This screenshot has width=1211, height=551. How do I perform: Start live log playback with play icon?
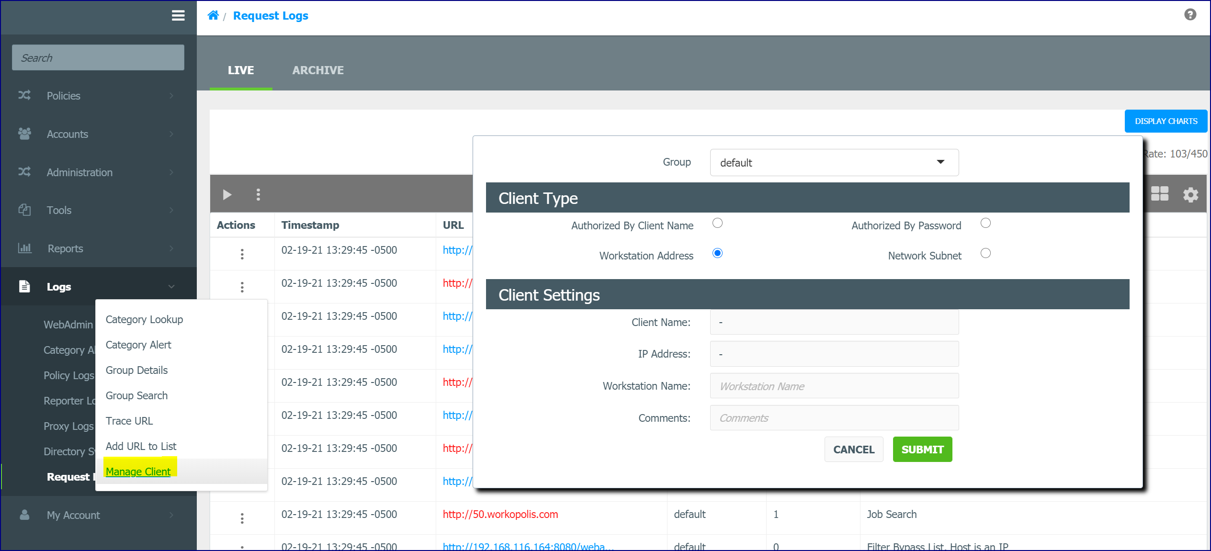tap(227, 194)
